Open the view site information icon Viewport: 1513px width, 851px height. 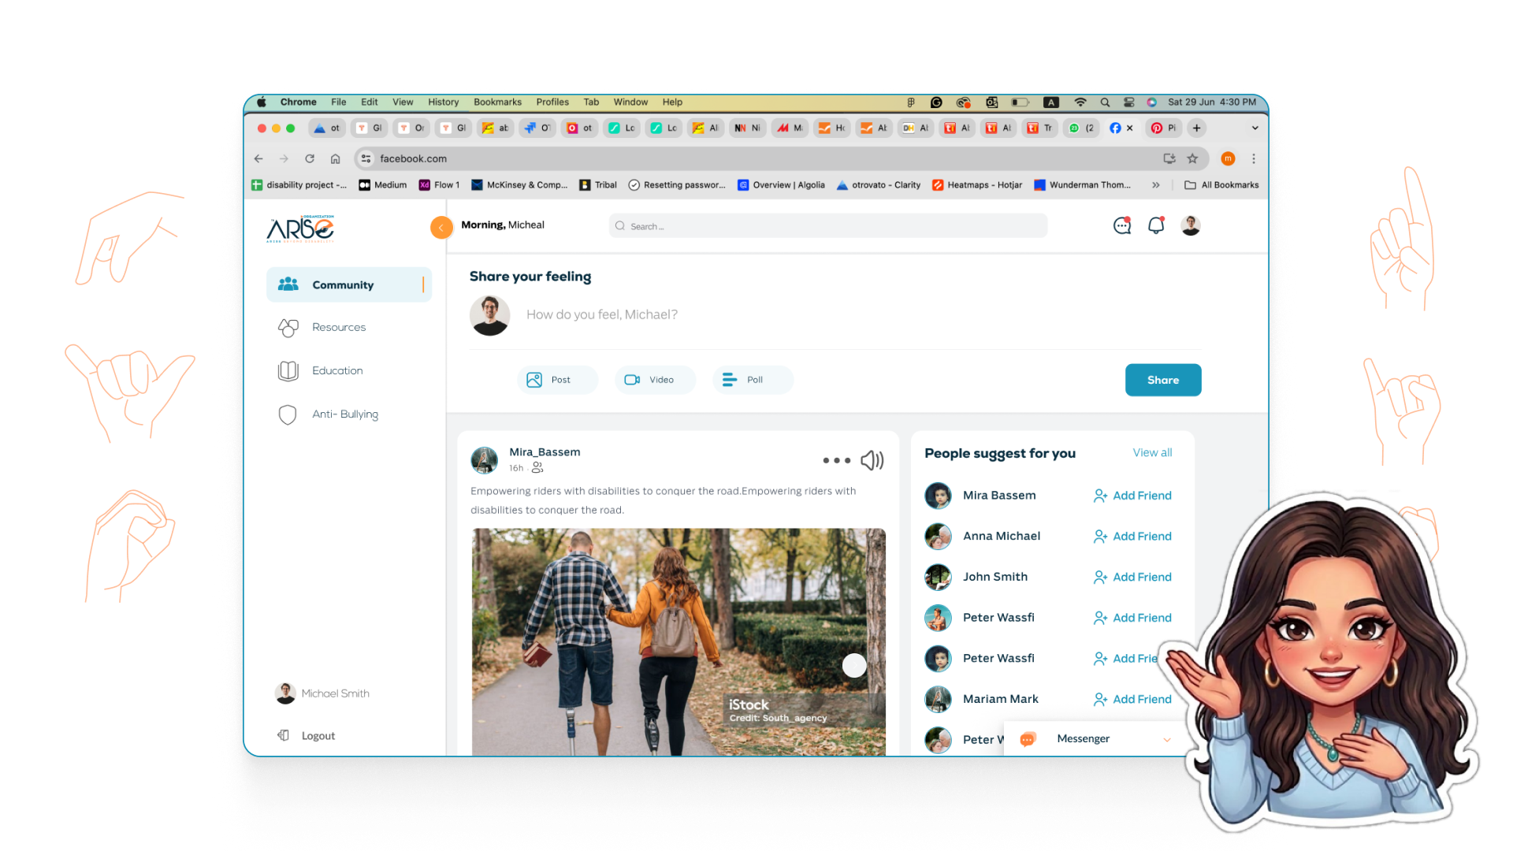(x=366, y=158)
